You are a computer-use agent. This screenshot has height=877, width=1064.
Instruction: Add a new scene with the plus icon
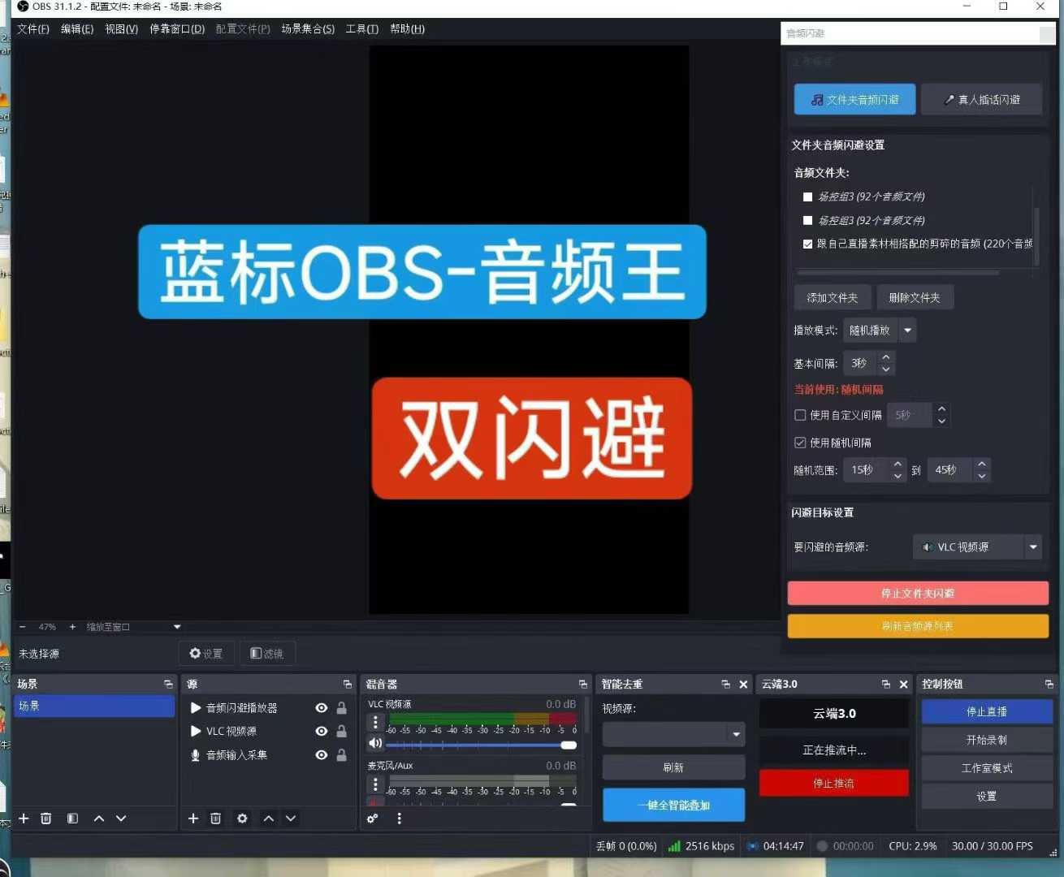coord(24,819)
